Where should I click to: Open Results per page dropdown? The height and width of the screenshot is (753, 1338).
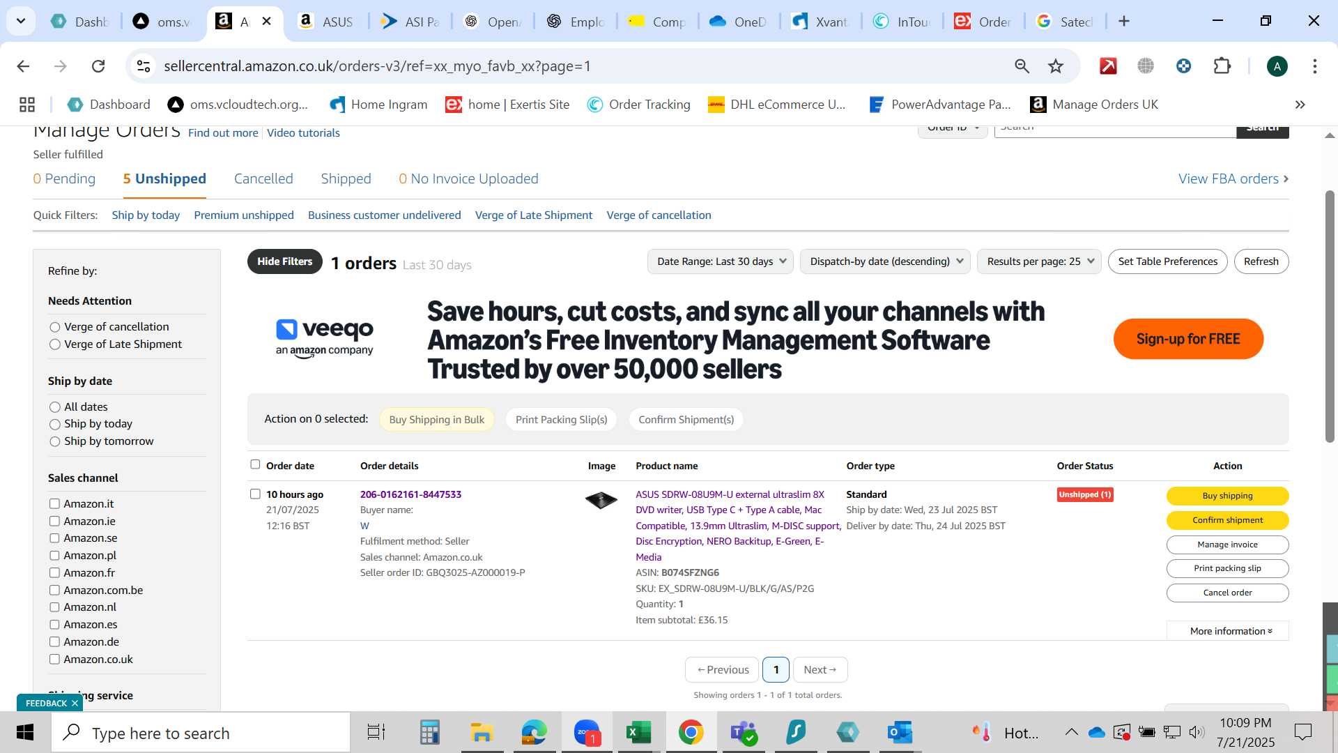pos(1039,261)
